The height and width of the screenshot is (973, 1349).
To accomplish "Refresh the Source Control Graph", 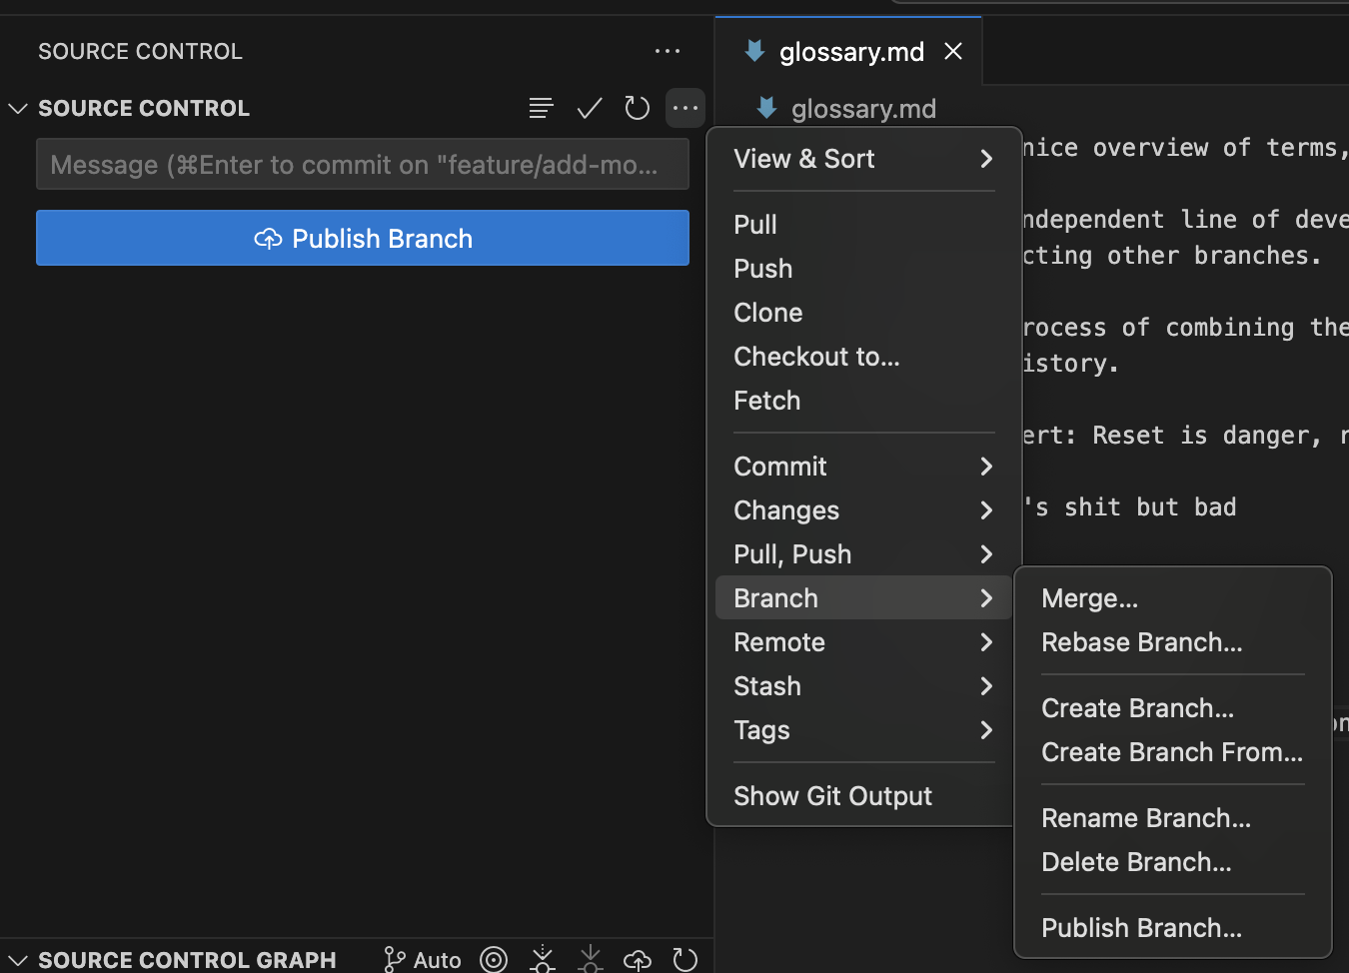I will [x=685, y=960].
